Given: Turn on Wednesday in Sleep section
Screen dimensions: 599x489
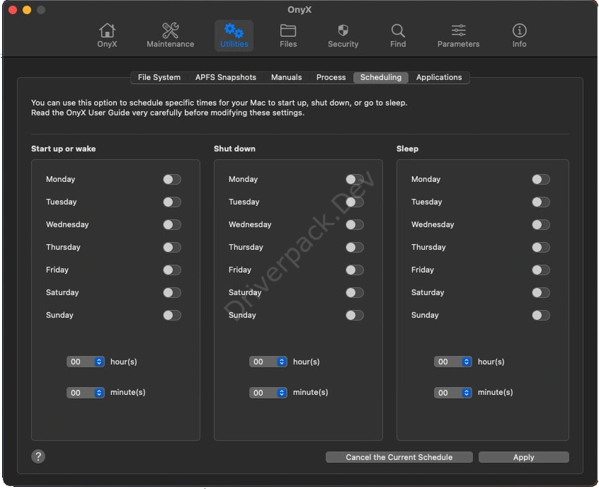Looking at the screenshot, I should 541,224.
